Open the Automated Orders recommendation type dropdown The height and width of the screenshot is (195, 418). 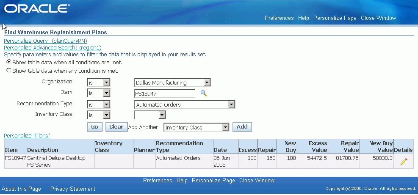pos(185,104)
